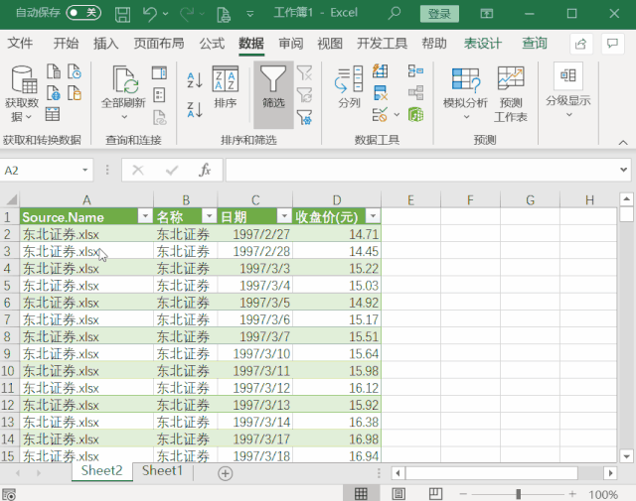Click the macro record status bar icon

tap(9, 494)
